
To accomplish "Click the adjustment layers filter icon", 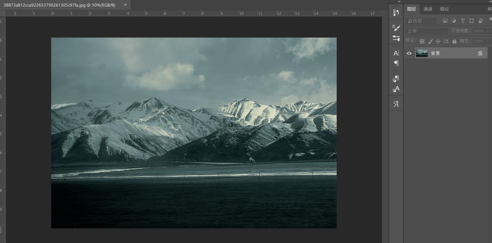I will [x=454, y=21].
